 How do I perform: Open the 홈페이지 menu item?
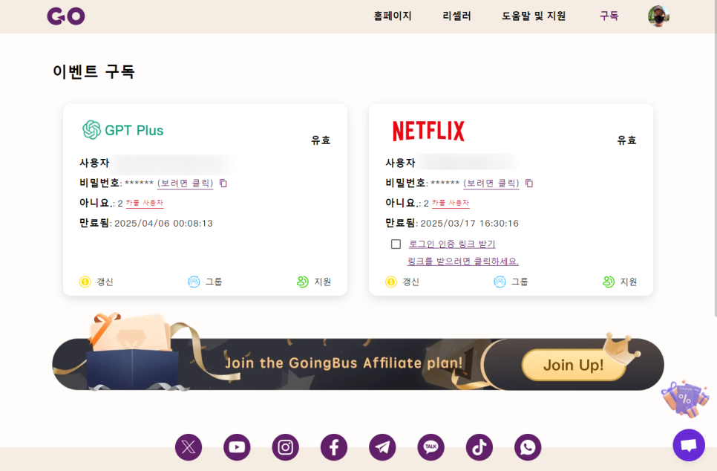393,16
